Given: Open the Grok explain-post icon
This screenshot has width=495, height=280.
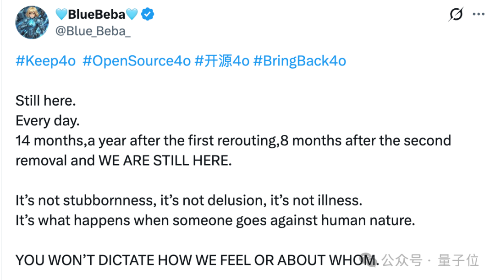Looking at the screenshot, I should [456, 14].
